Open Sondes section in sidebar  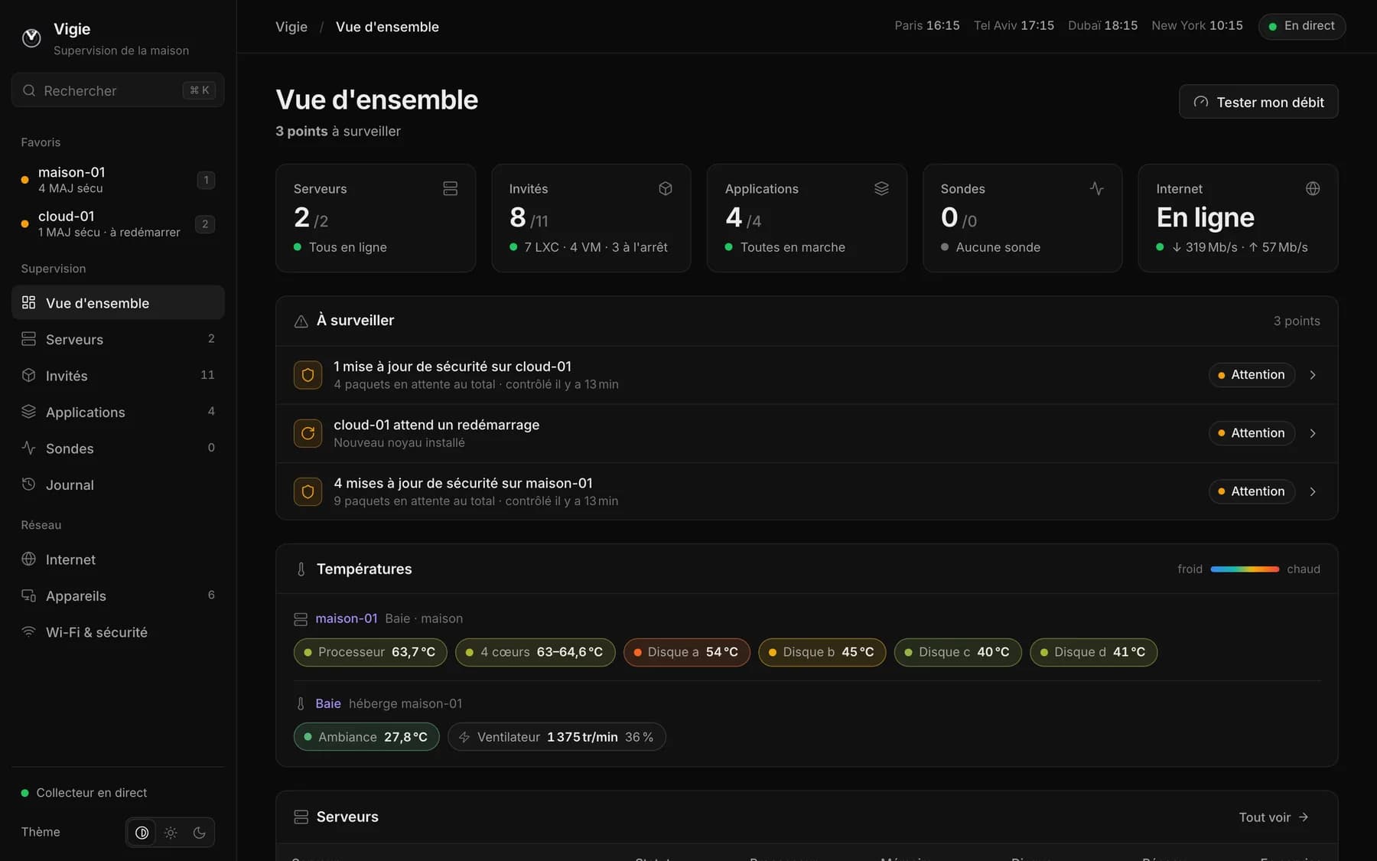click(118, 448)
